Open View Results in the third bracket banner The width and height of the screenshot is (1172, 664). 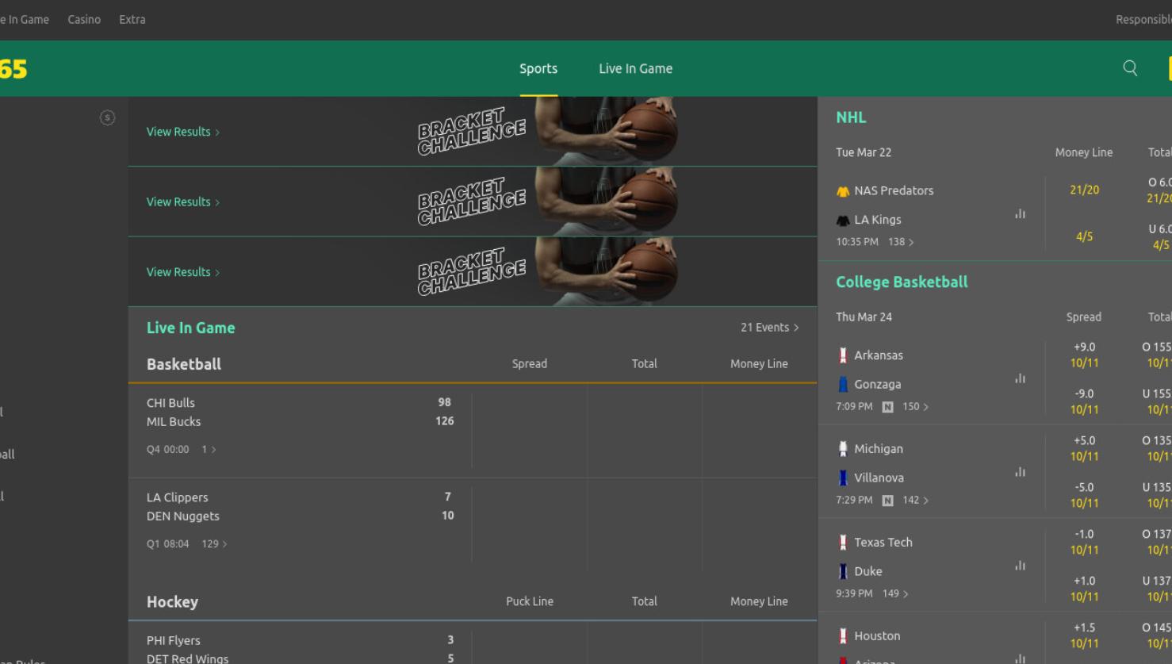[x=183, y=272]
